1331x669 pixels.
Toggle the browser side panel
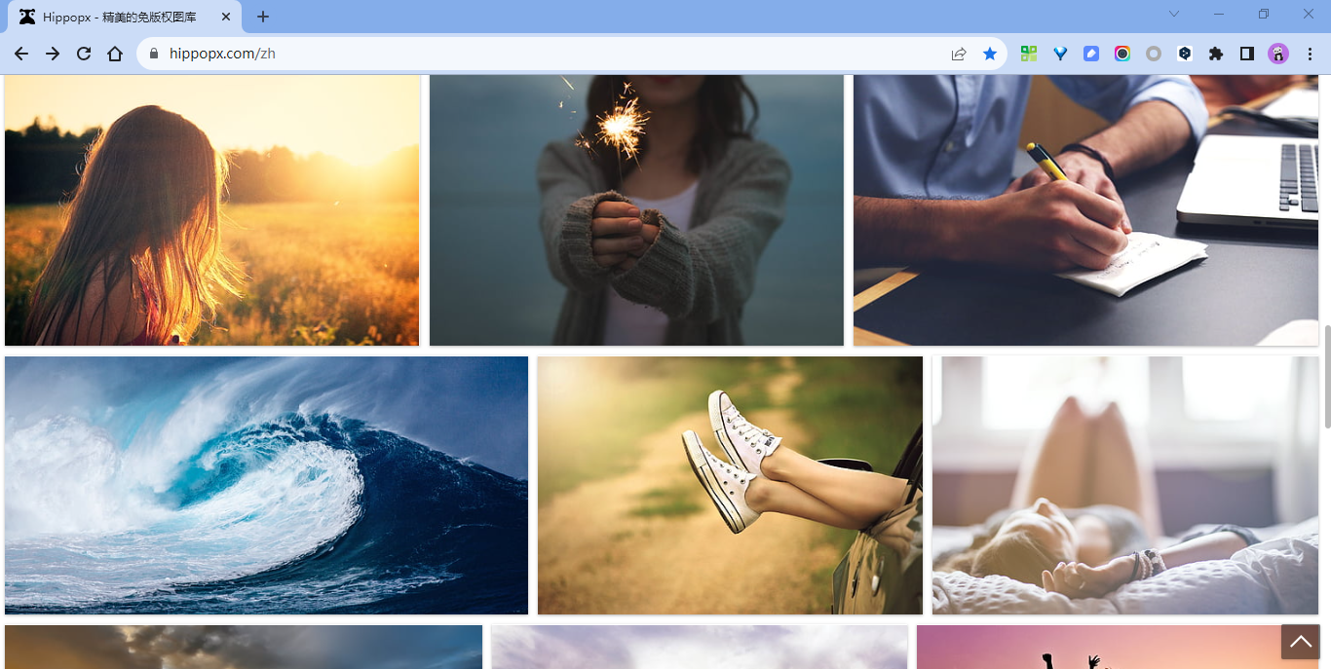click(1247, 54)
